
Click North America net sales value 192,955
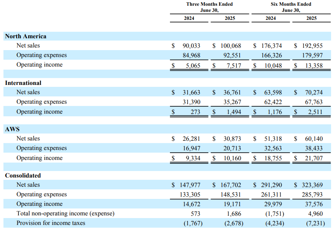click(x=312, y=46)
